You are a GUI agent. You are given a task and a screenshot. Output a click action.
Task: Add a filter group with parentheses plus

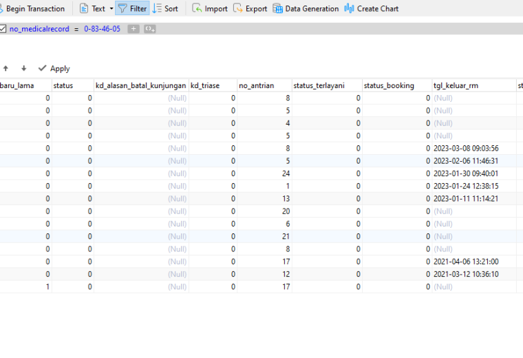tap(150, 29)
